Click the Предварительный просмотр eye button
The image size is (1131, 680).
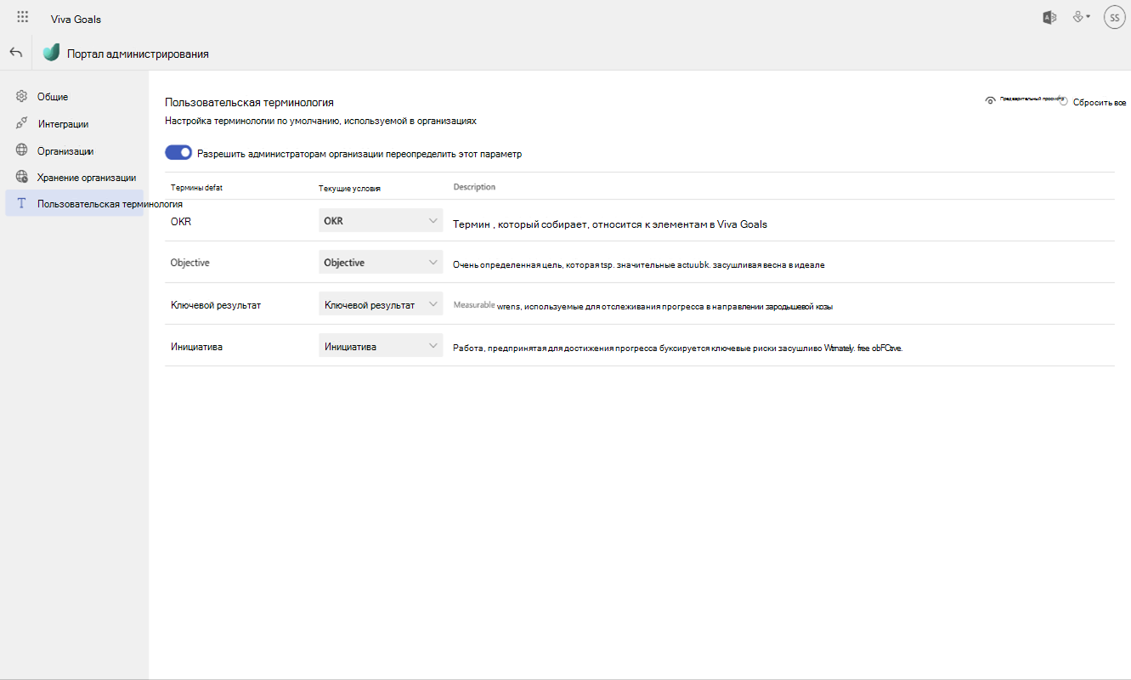(x=1024, y=99)
